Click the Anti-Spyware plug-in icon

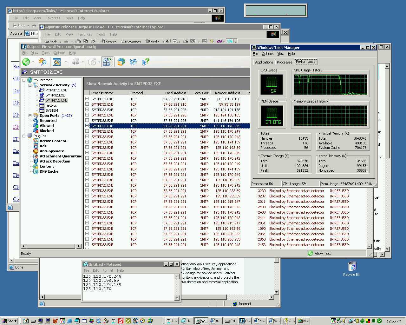pos(36,151)
